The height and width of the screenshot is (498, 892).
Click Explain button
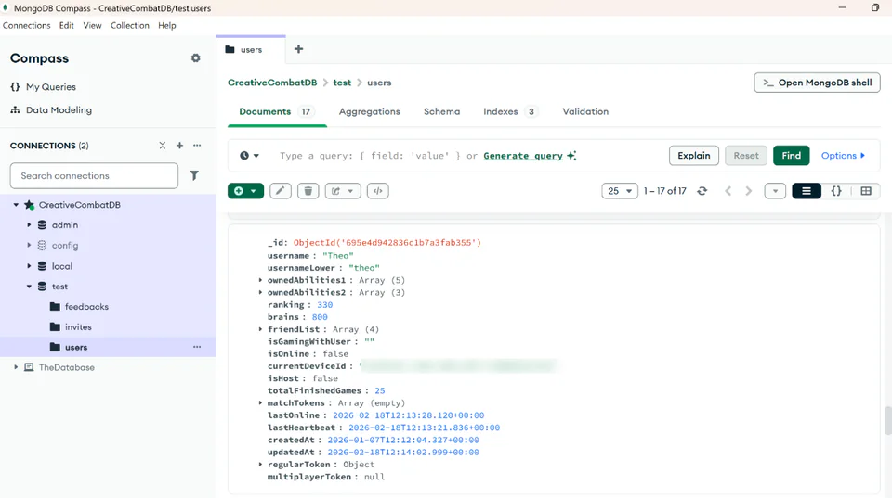[x=693, y=156]
